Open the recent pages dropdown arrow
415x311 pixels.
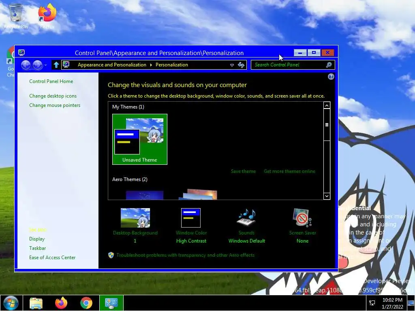click(45, 65)
